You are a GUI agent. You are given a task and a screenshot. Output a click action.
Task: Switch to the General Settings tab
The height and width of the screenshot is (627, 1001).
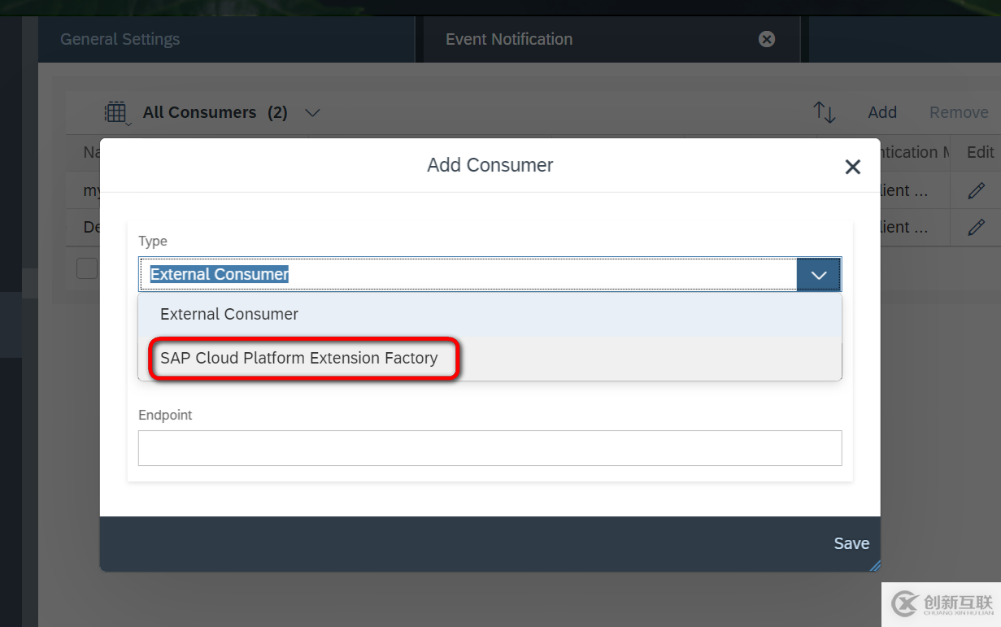tap(120, 38)
